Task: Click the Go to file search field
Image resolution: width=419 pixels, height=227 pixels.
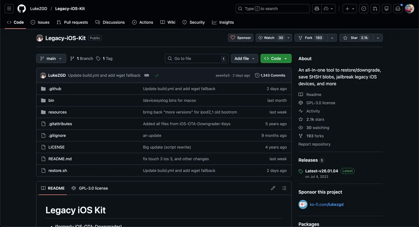Action: 197,59
